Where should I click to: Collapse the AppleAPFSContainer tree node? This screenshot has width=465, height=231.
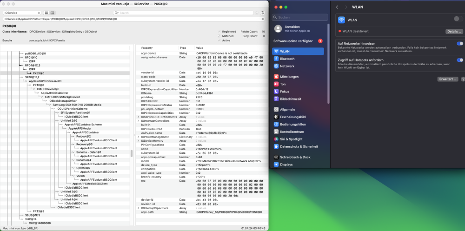click(x=70, y=132)
